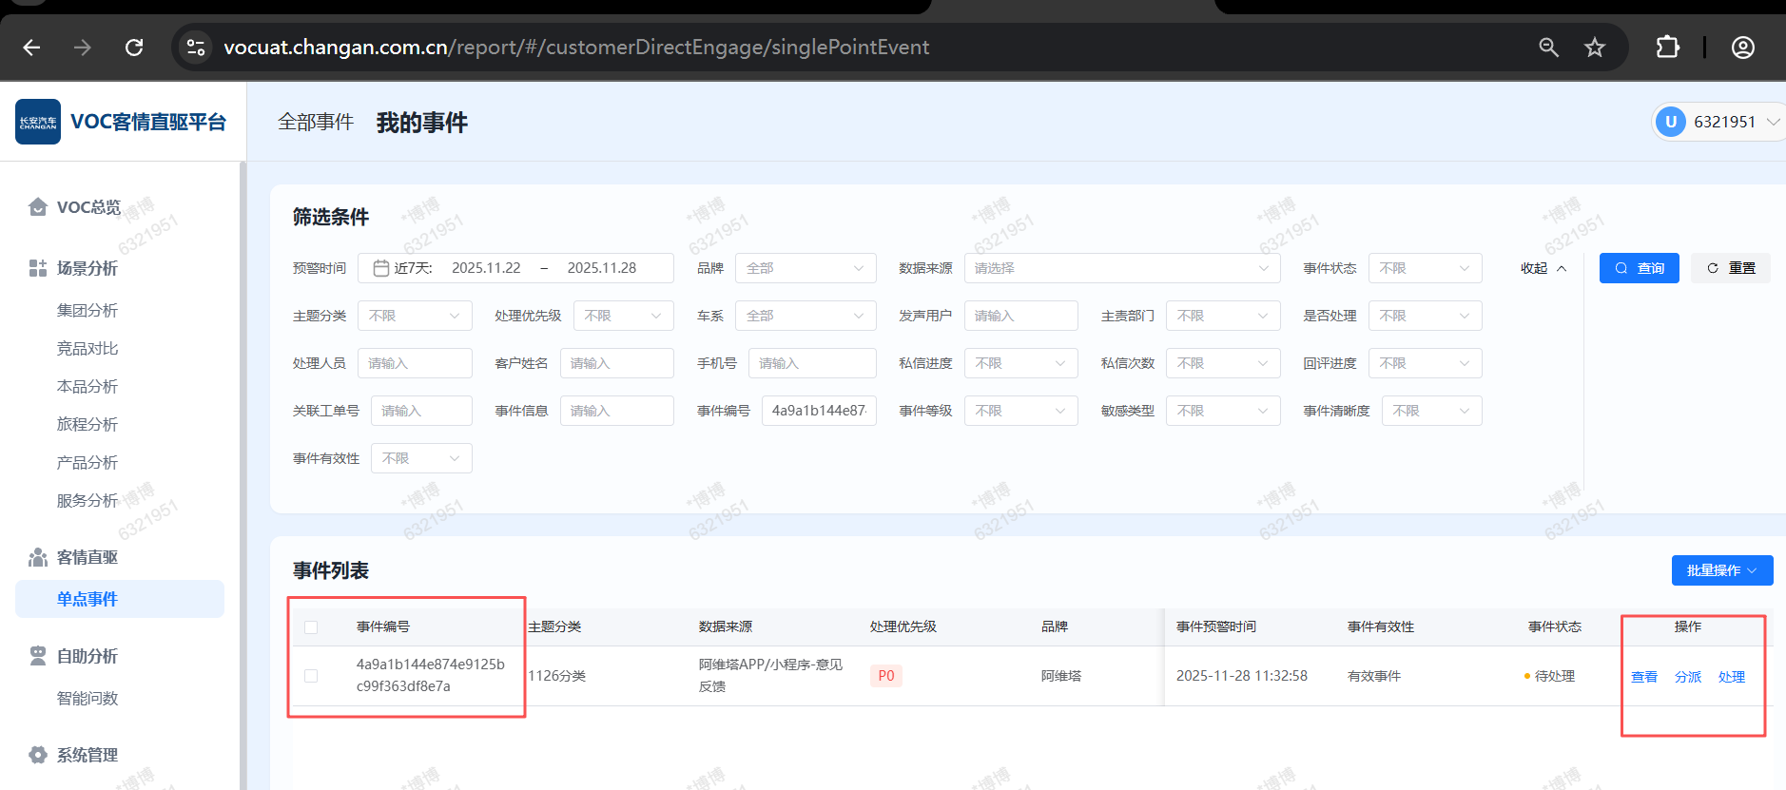Check the row checkbox for event 4a9a1b144e874e9125b
The image size is (1786, 790).
(311, 676)
